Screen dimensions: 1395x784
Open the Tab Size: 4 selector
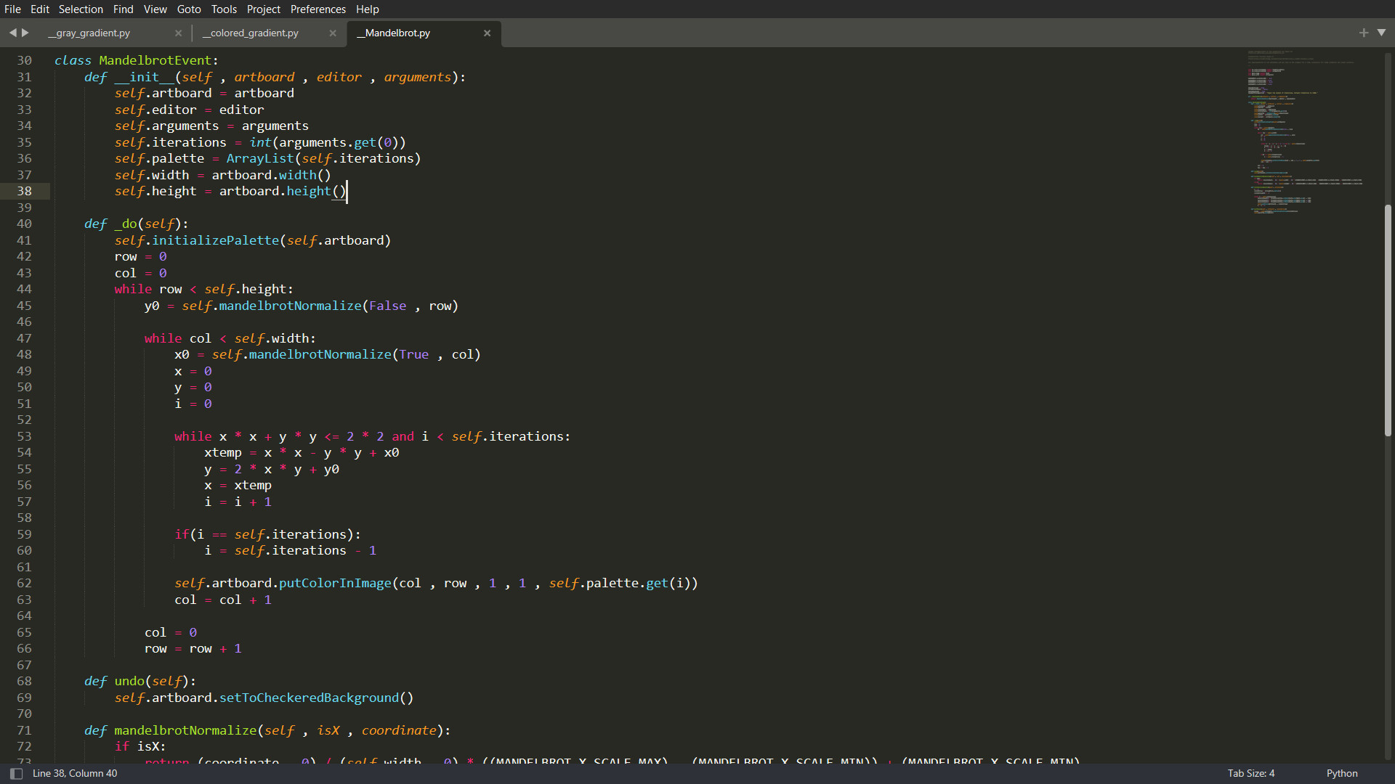click(x=1250, y=773)
